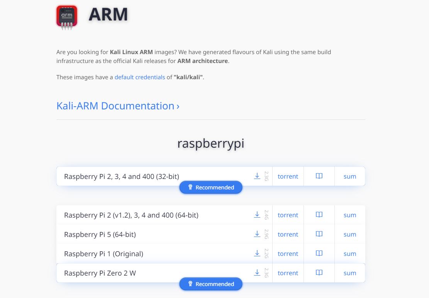Select the ARM page title text

[x=108, y=14]
